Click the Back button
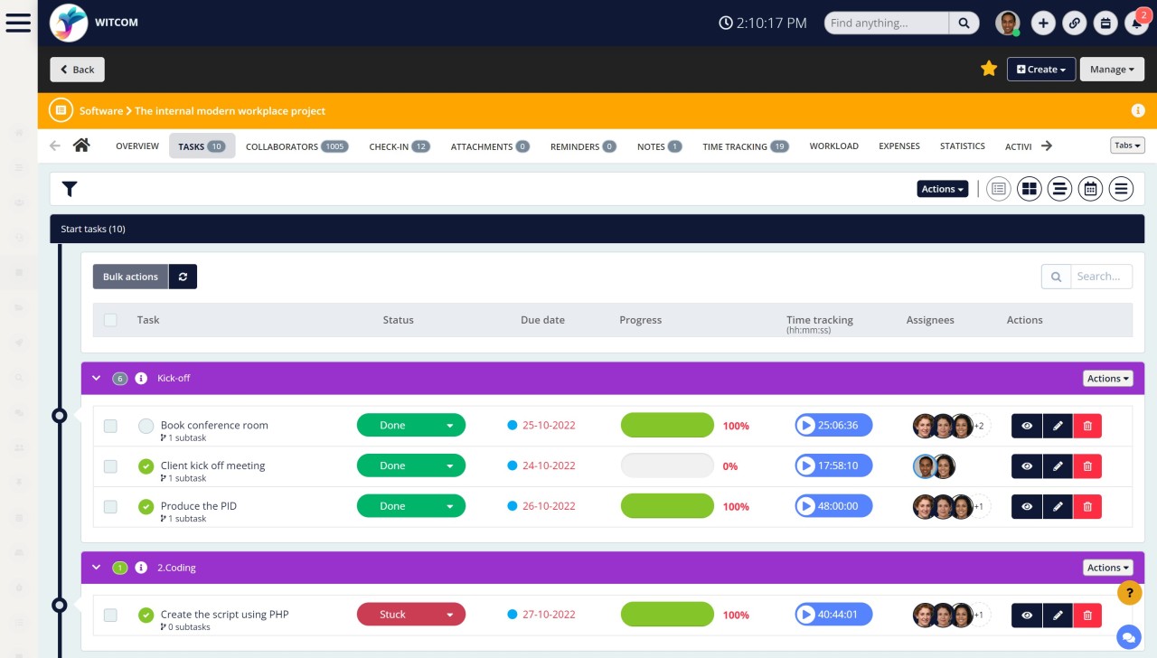The image size is (1157, 658). click(77, 69)
